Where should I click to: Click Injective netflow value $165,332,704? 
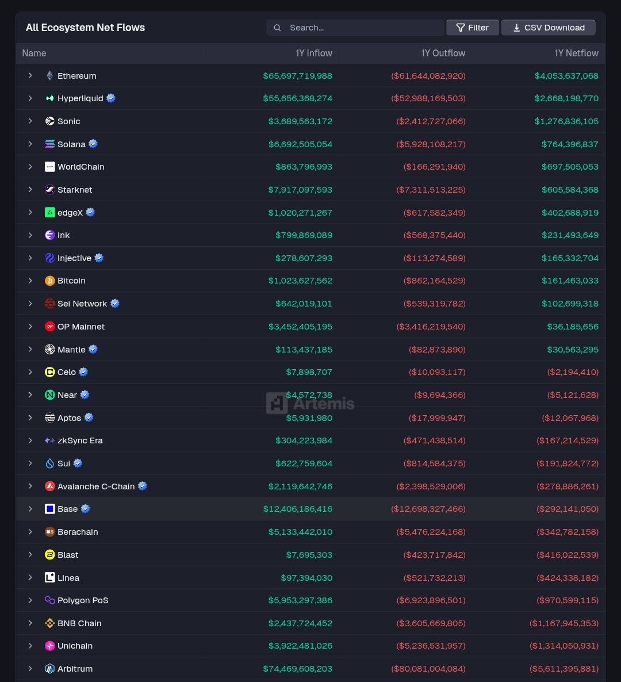tap(570, 258)
